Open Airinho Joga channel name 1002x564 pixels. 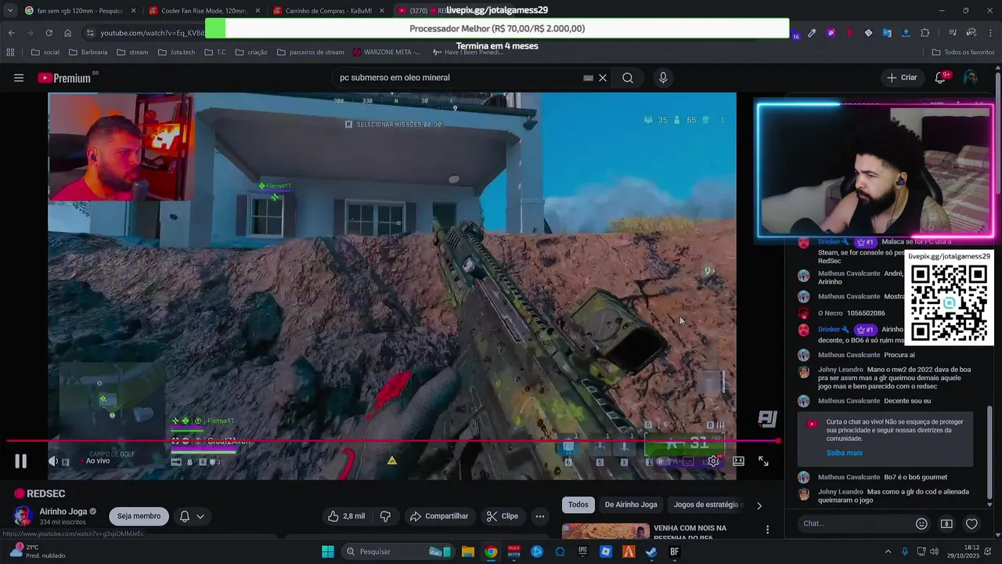pos(63,512)
